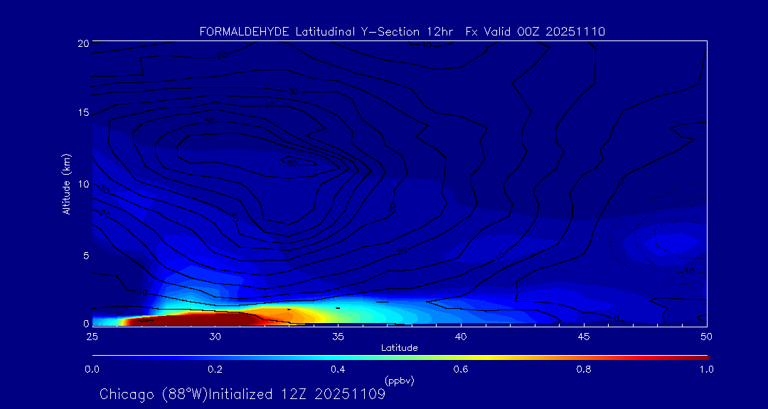Image resolution: width=768 pixels, height=409 pixels.
Task: Click altitude axis tick label 15
Action: point(83,112)
